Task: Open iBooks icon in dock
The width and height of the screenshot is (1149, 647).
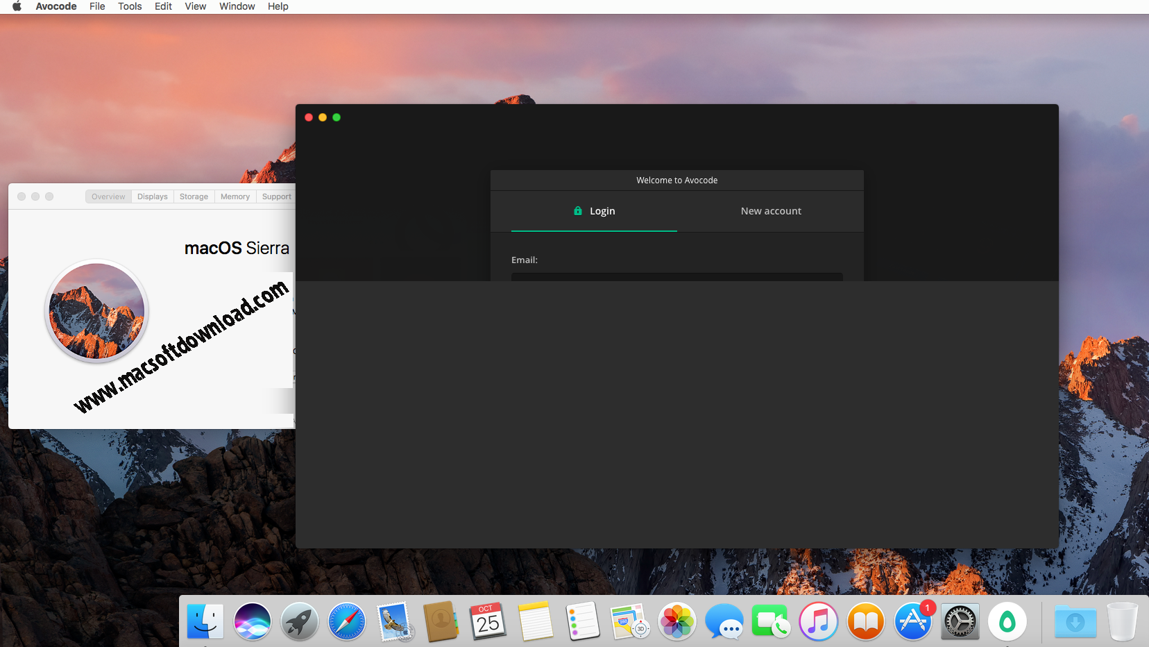Action: (x=866, y=621)
